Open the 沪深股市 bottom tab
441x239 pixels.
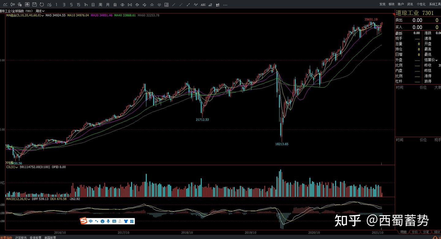click(21, 237)
